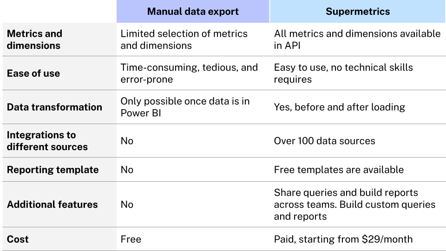446x251 pixels.
Task: Click the Over 100 data sources cell
Action: click(x=325, y=141)
